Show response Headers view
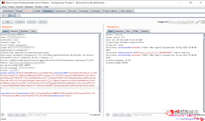Viewport: 205px width, 121px height. click(x=119, y=31)
